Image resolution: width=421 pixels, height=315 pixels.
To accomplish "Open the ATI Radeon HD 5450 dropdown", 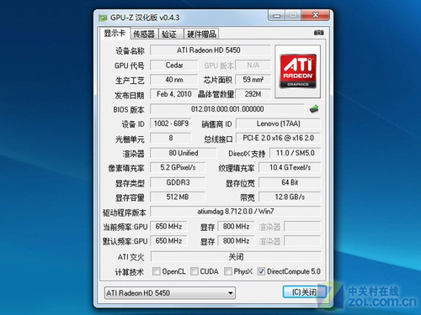I will tap(169, 293).
